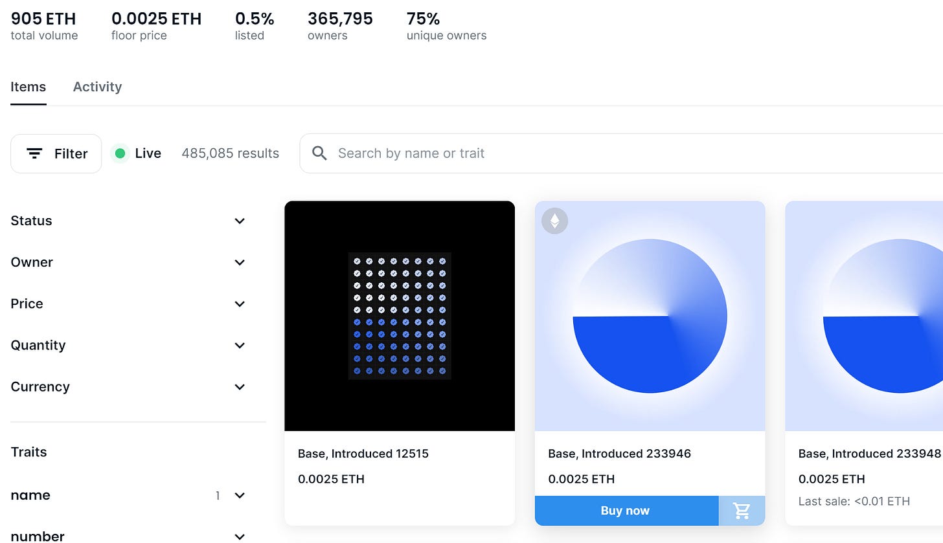Open the Base, Introduced 233948 circle image
Viewport: 943px width, 543px height.
(x=864, y=316)
